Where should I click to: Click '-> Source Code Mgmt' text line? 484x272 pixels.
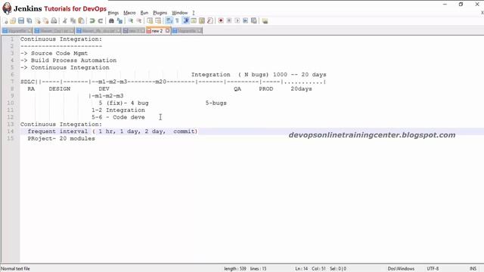(54, 54)
